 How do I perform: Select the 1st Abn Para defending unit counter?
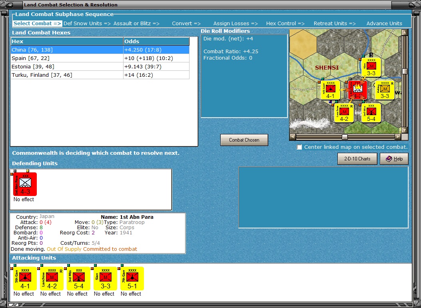(x=25, y=184)
